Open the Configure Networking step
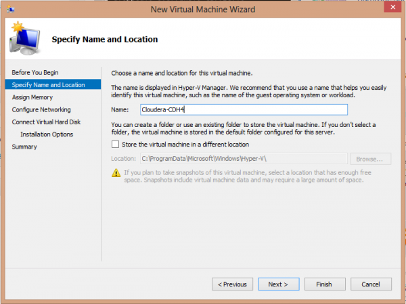 click(x=41, y=109)
